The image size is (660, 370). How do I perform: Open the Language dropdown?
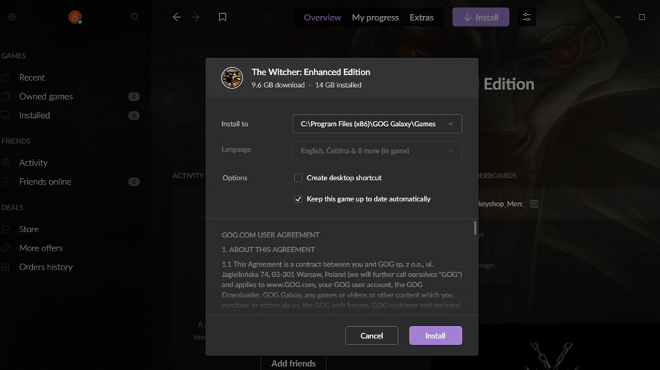(377, 151)
